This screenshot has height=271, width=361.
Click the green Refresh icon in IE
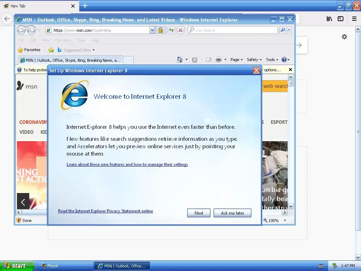[171, 30]
